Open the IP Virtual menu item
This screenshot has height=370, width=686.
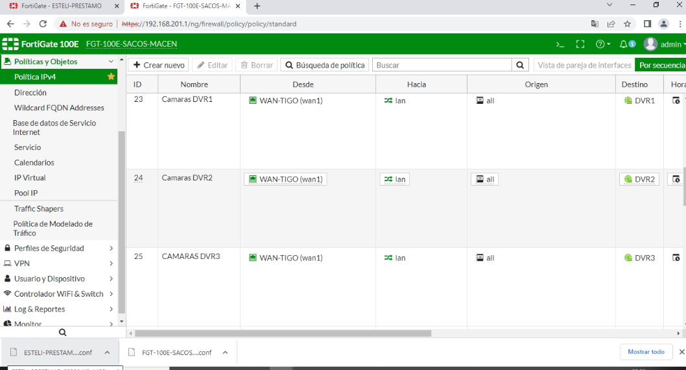(x=30, y=178)
